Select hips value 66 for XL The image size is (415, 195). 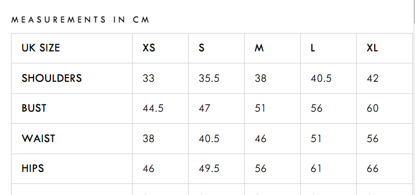tap(373, 168)
